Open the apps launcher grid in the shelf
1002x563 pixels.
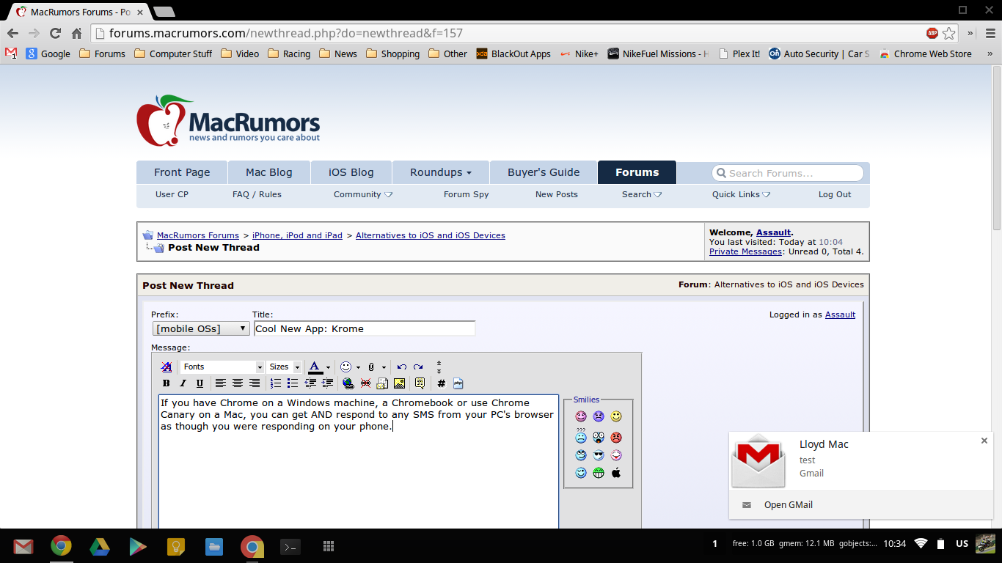pos(329,546)
